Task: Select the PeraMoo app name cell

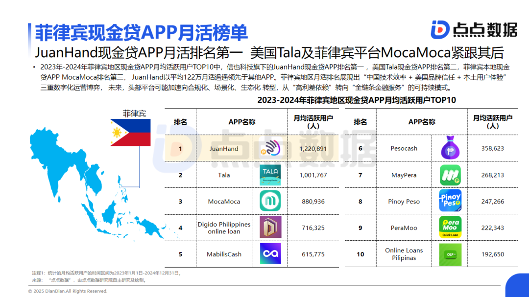Action: point(404,228)
